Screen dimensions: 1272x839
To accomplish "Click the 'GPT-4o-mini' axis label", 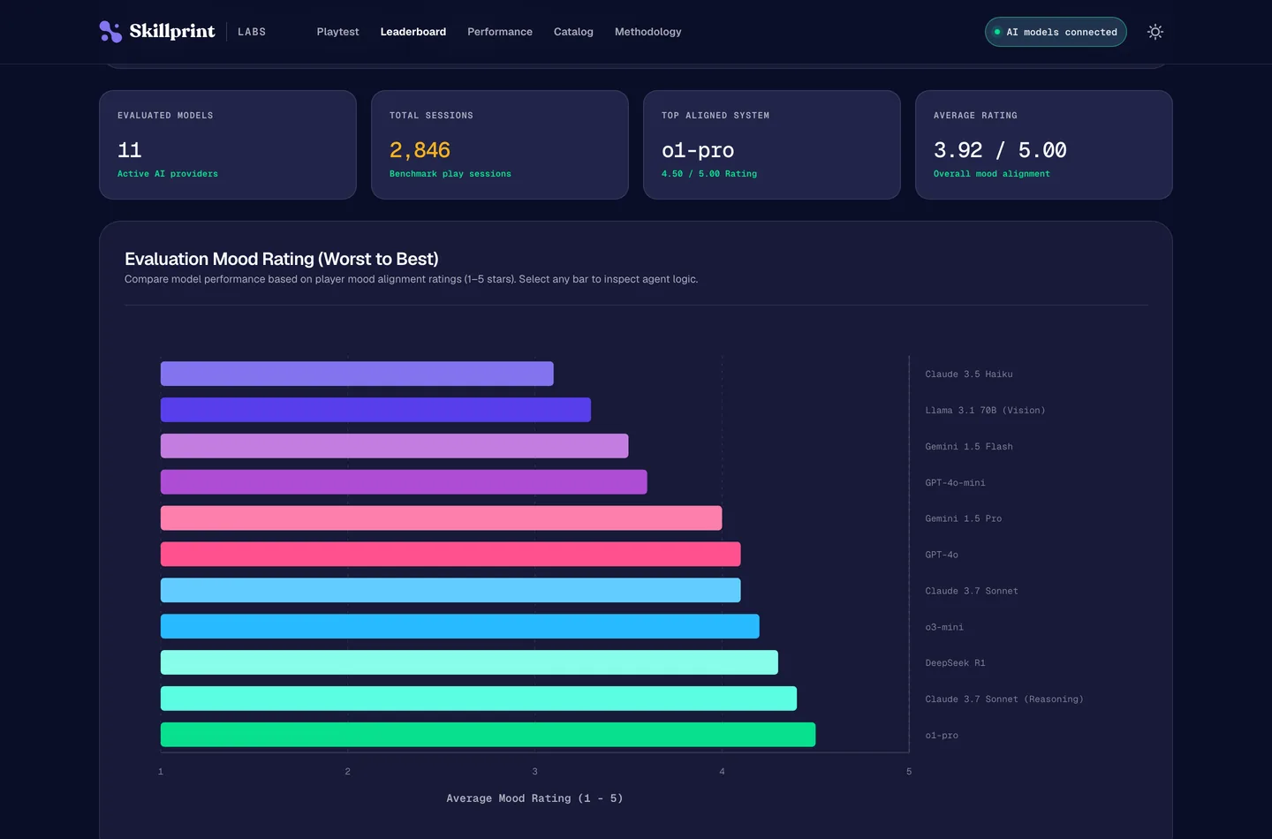I will tap(955, 483).
